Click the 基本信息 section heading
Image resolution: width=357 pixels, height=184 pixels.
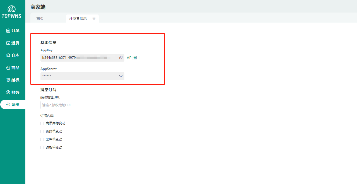49,43
